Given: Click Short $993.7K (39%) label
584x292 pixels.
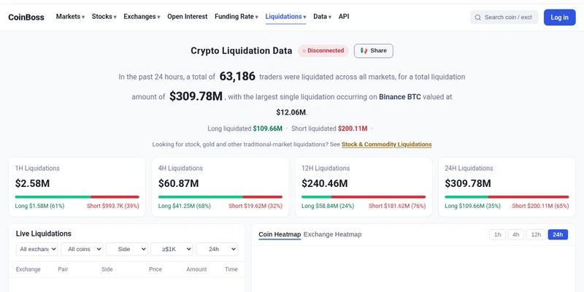Looking at the screenshot, I should pyautogui.click(x=113, y=206).
